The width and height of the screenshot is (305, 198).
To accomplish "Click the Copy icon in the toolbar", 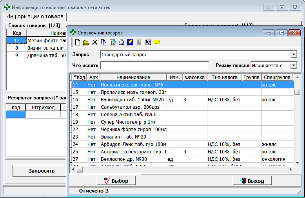I will pos(103,42).
